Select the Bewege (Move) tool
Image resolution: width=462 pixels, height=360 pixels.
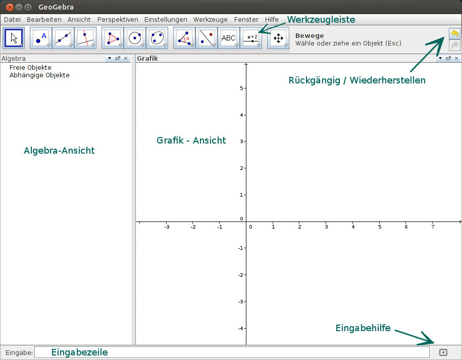pos(14,38)
